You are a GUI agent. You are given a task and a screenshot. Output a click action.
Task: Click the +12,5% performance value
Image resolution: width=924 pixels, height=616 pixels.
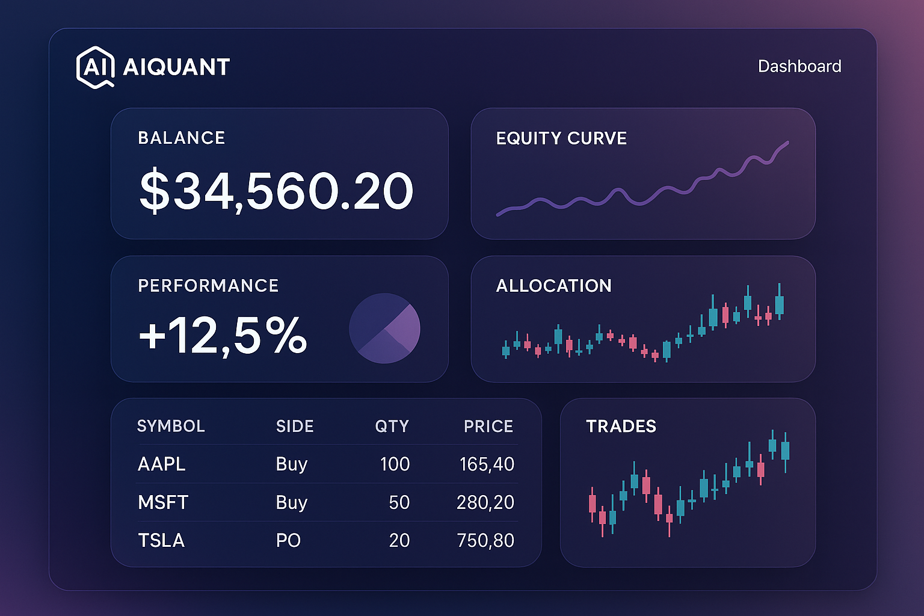[x=223, y=334]
